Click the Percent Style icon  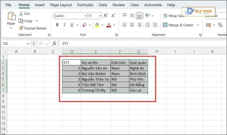coord(220,25)
